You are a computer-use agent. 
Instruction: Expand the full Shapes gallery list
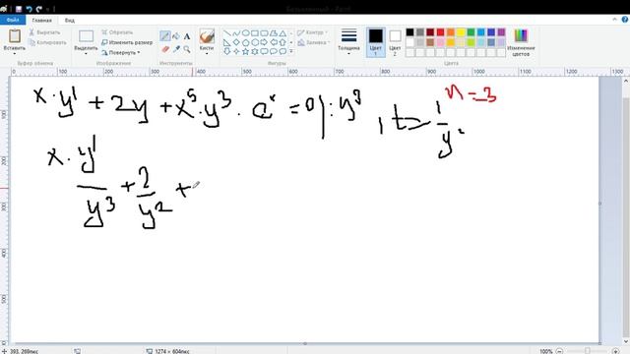pos(291,51)
